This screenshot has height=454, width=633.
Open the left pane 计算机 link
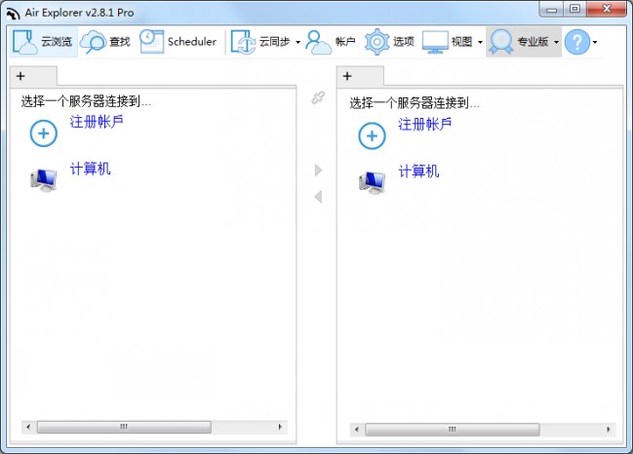[90, 169]
